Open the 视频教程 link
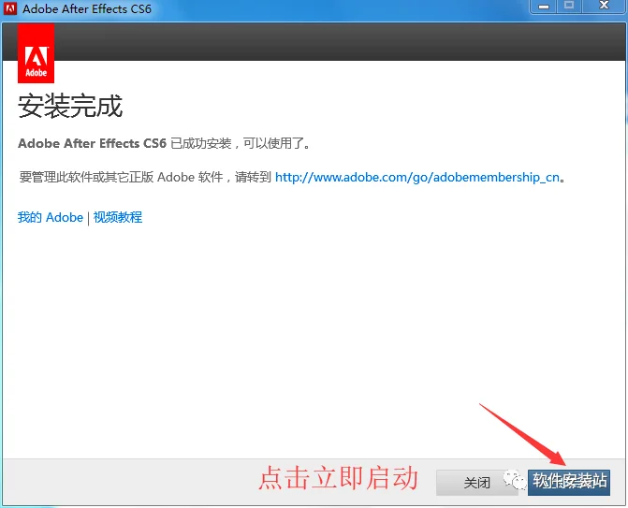The image size is (628, 508). (x=118, y=217)
